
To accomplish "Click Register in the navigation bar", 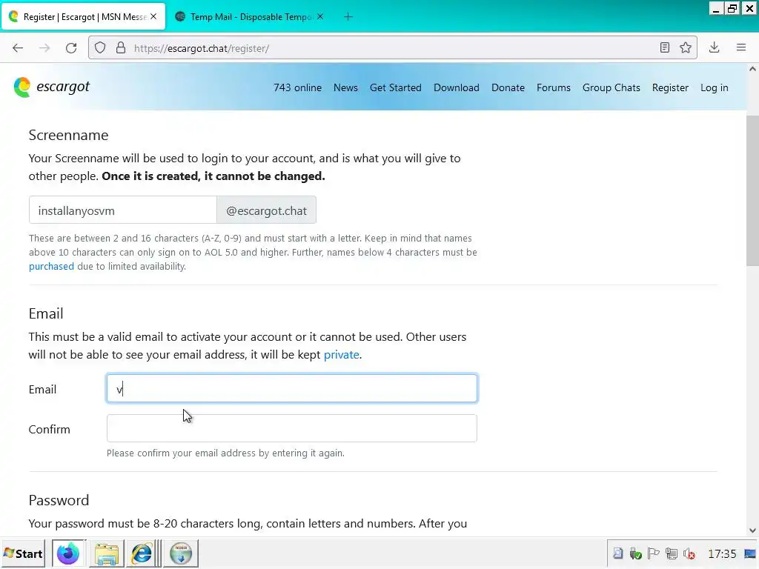I will 670,87.
